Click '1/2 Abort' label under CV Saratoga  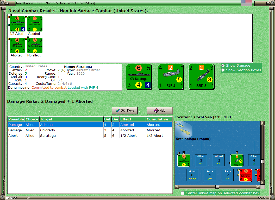pos(16,34)
